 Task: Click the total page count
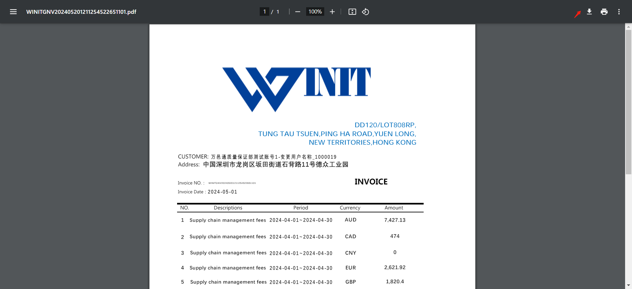pyautogui.click(x=278, y=12)
